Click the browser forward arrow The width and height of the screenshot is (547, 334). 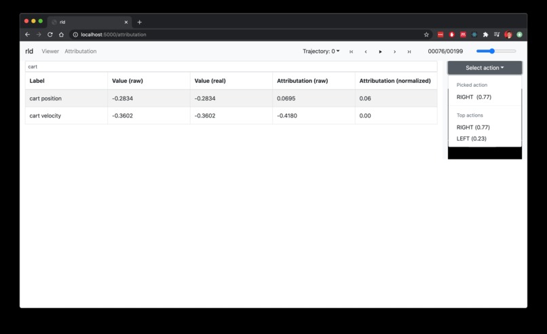[39, 35]
